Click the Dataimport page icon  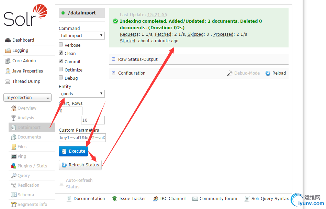point(13,128)
